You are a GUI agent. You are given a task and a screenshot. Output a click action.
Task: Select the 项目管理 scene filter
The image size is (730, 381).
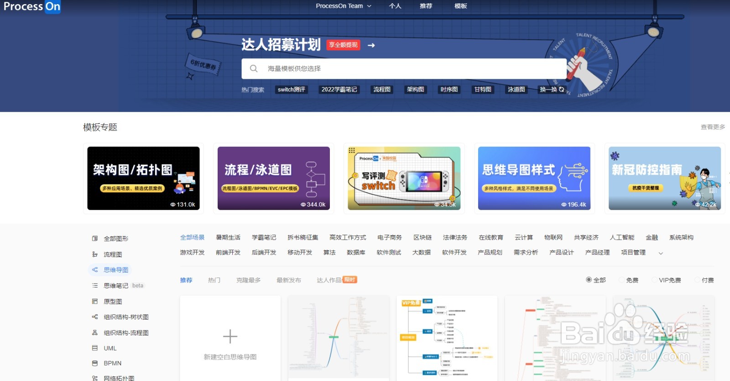click(x=633, y=252)
